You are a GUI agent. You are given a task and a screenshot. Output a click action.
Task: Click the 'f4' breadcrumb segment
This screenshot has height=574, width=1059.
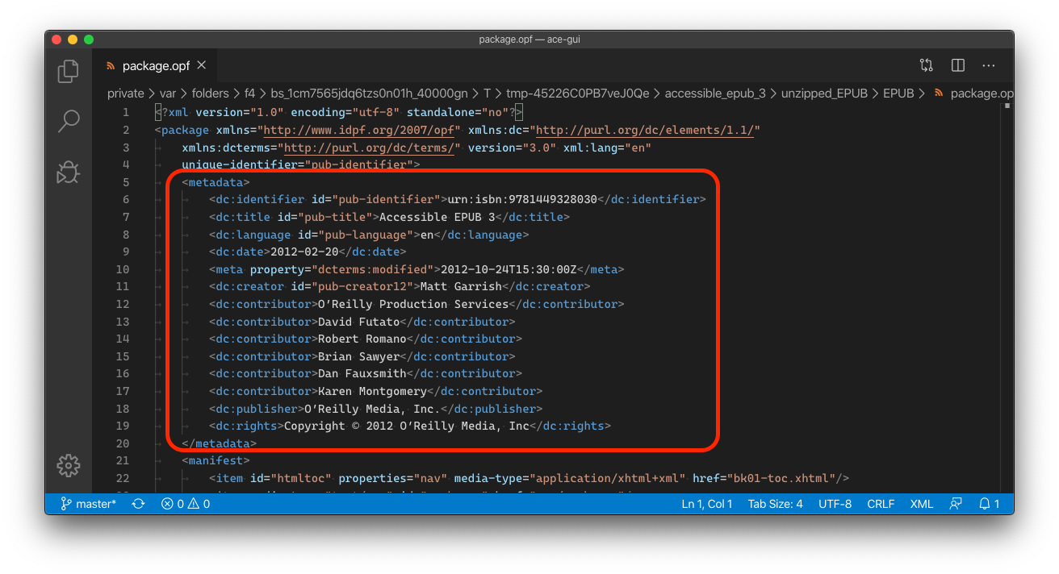[x=249, y=94]
